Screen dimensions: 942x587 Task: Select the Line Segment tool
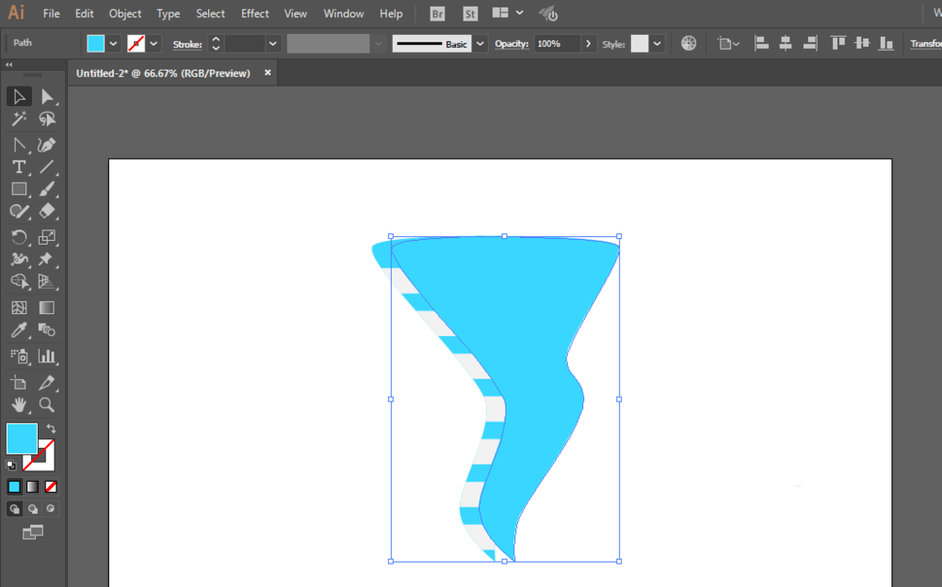pyautogui.click(x=47, y=167)
